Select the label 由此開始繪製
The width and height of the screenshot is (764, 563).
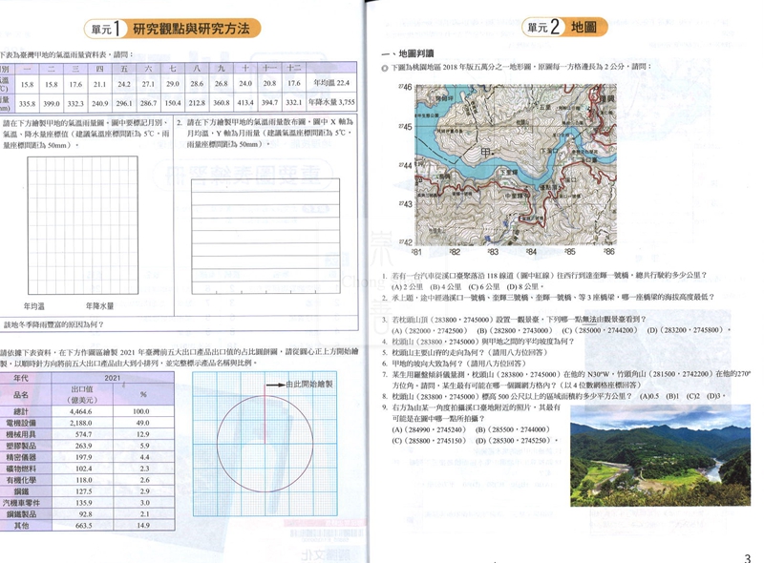(308, 384)
